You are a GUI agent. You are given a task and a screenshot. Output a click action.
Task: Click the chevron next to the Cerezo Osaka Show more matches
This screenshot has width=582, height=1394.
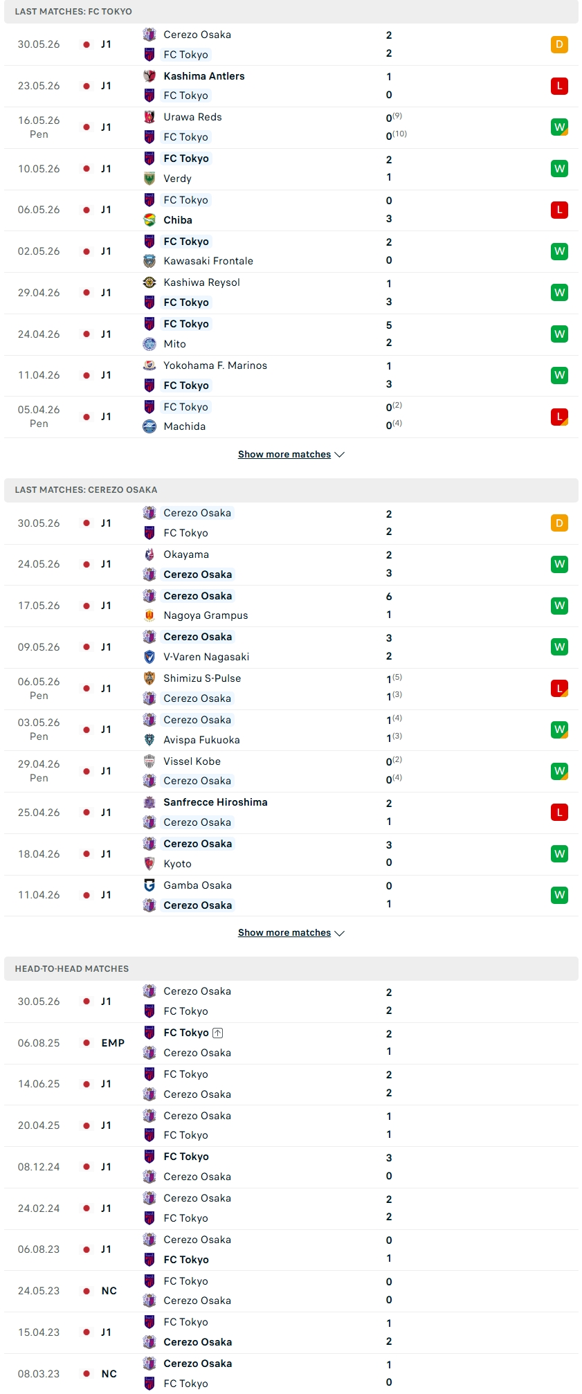click(340, 933)
